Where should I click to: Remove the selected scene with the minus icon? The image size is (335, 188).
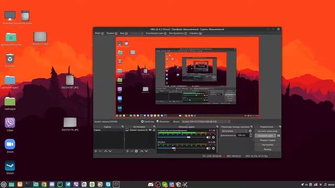tap(100, 151)
